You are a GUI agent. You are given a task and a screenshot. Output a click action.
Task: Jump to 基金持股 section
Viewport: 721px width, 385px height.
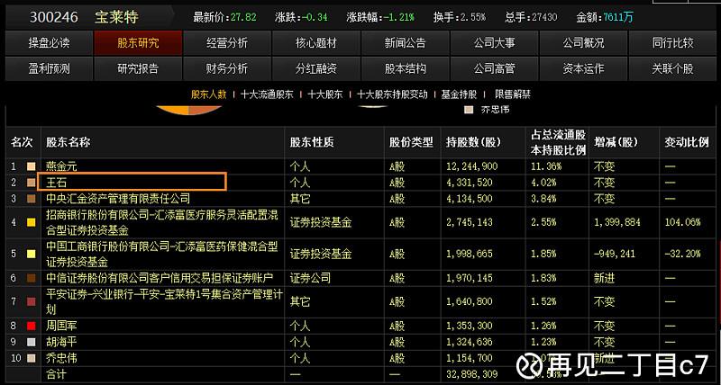[459, 94]
